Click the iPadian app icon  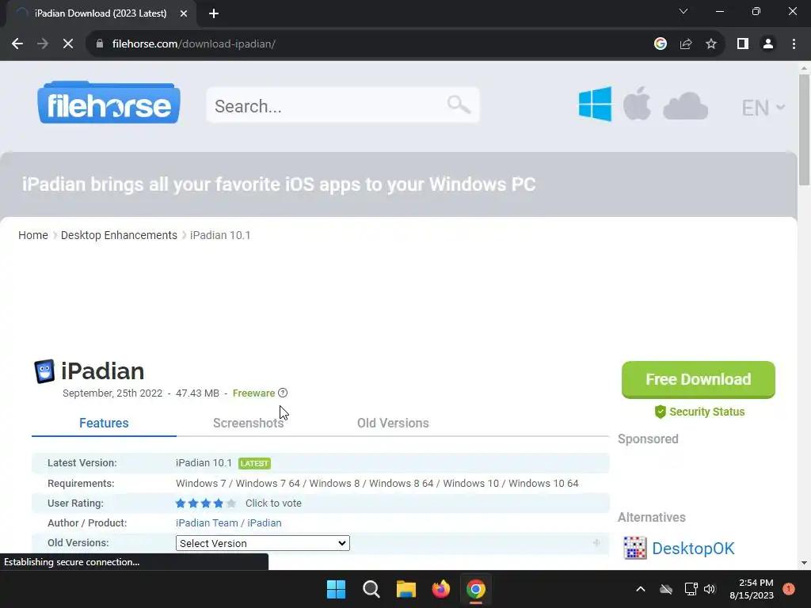point(44,371)
